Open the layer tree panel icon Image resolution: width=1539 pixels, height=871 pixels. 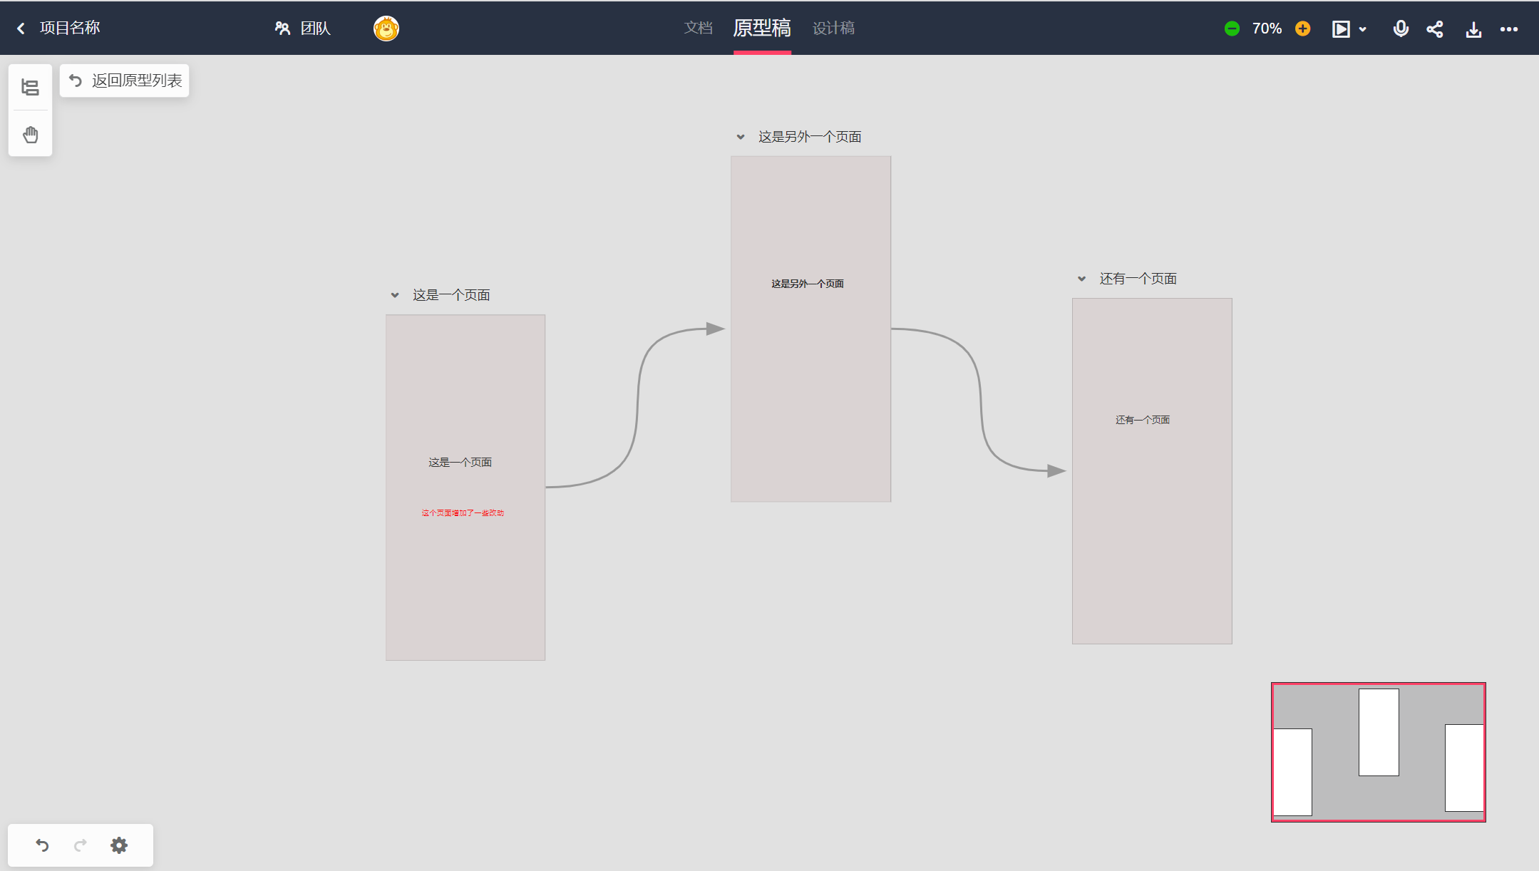[30, 88]
